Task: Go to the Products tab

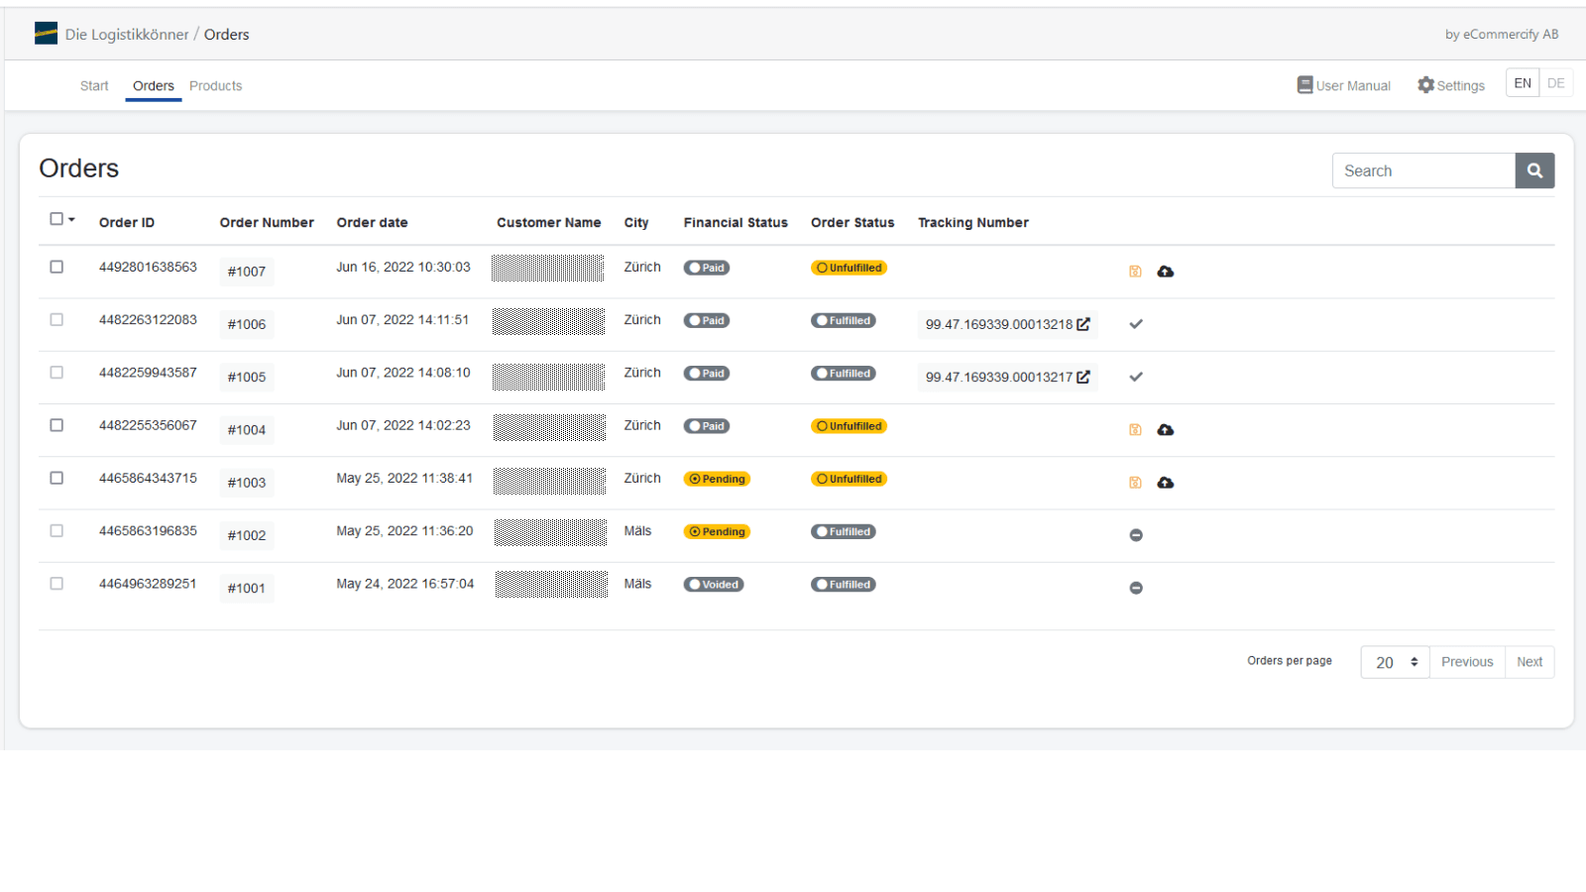Action: point(215,86)
